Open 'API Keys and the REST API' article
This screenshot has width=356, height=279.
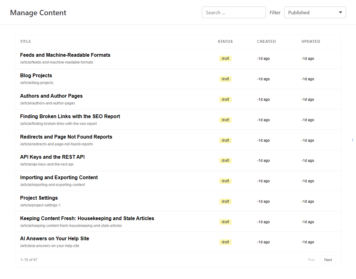[x=52, y=157]
